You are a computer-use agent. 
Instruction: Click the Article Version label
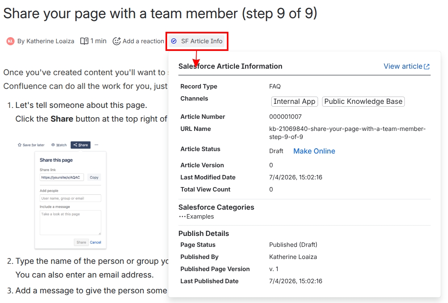202,165
